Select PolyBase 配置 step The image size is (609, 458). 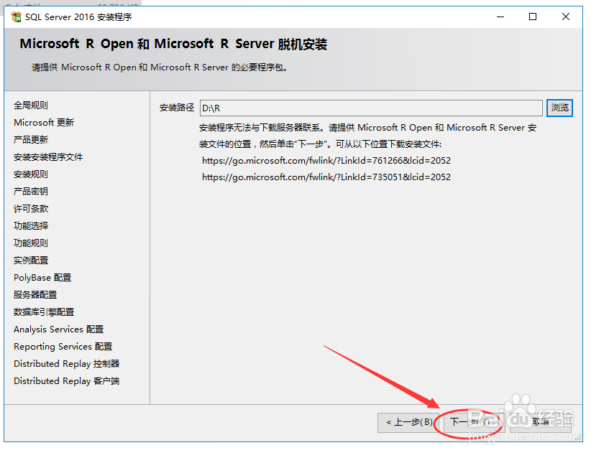pyautogui.click(x=42, y=278)
